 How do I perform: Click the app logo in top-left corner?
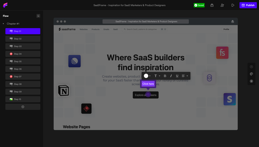coord(5,5)
